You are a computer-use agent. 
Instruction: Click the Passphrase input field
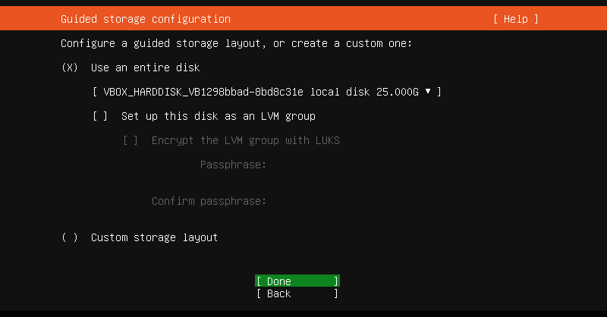(x=341, y=165)
